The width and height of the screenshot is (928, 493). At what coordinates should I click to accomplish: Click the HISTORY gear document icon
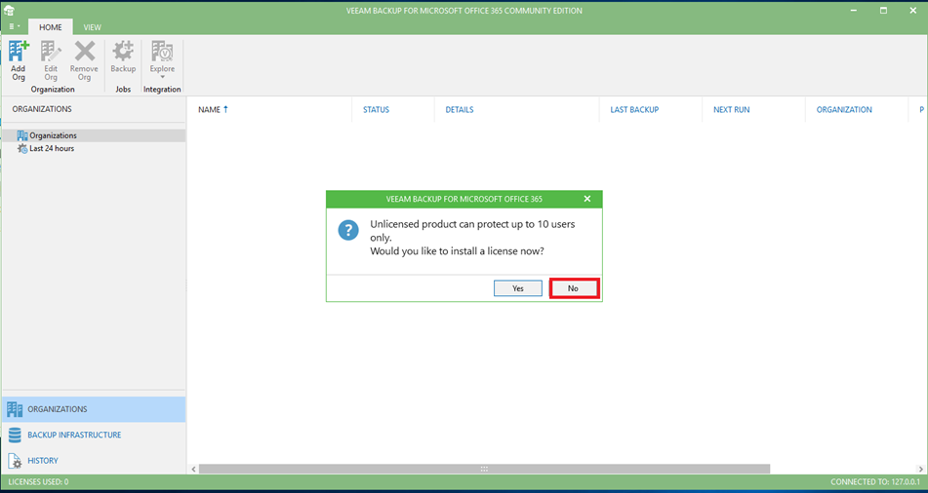[x=15, y=461]
